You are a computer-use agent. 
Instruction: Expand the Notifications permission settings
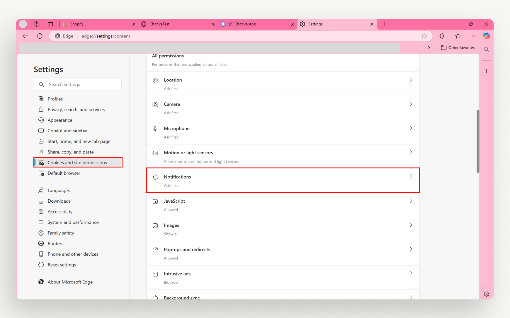pos(411,177)
